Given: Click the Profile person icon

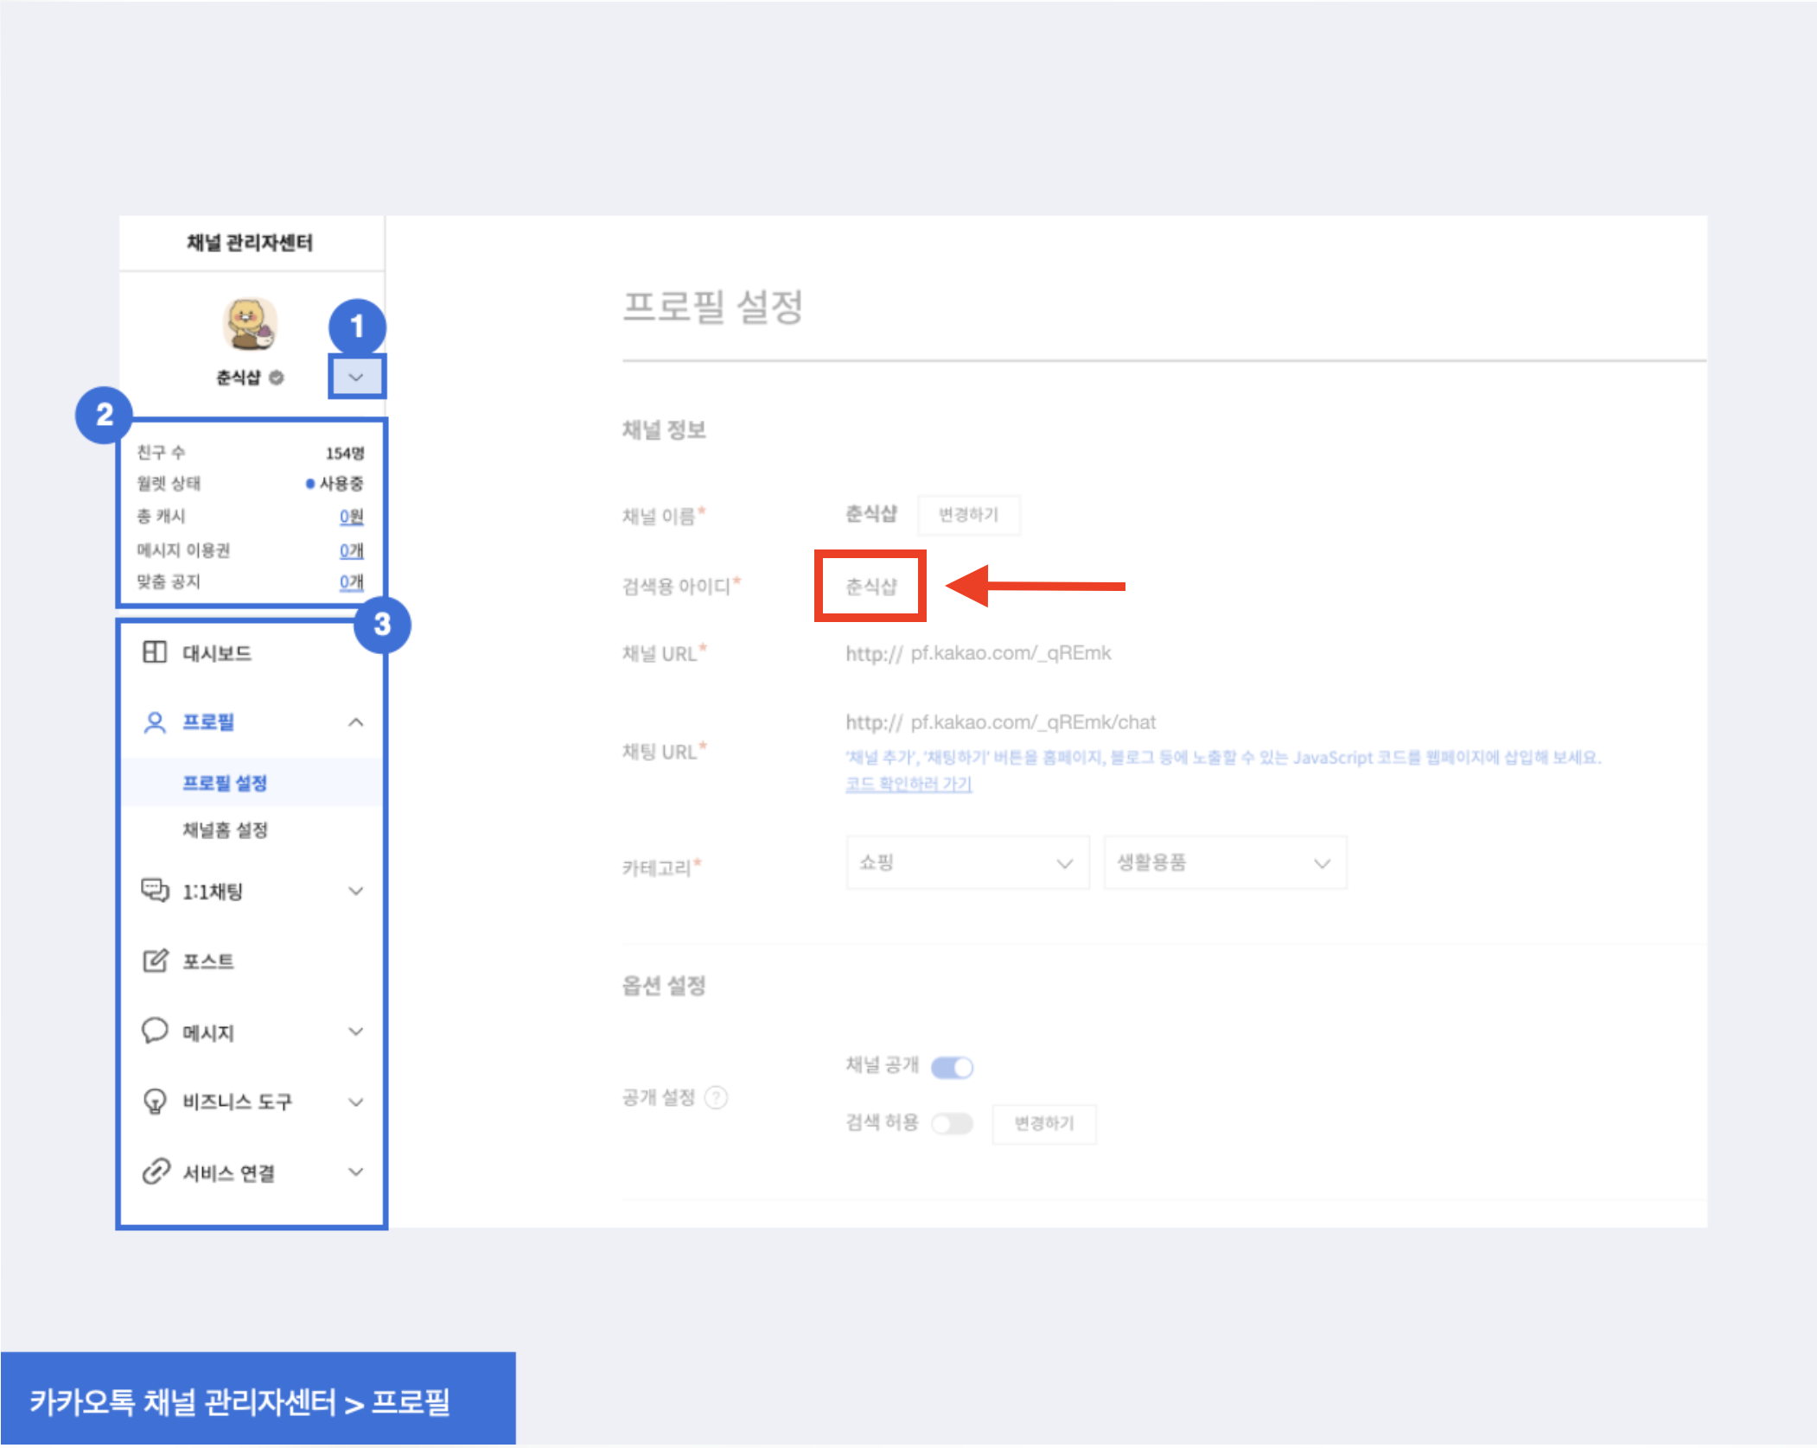Looking at the screenshot, I should (155, 722).
